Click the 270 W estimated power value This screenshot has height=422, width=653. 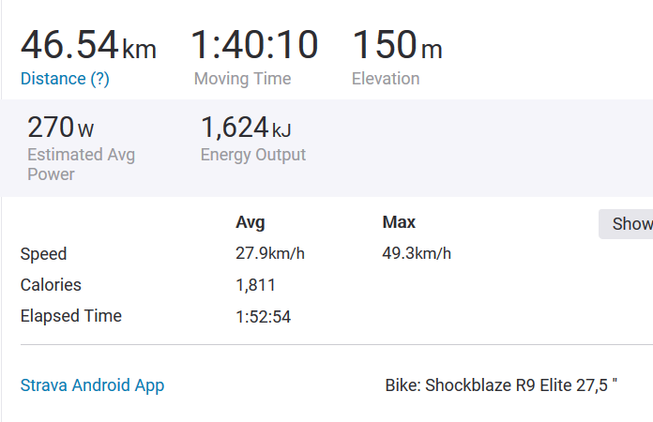pos(61,128)
